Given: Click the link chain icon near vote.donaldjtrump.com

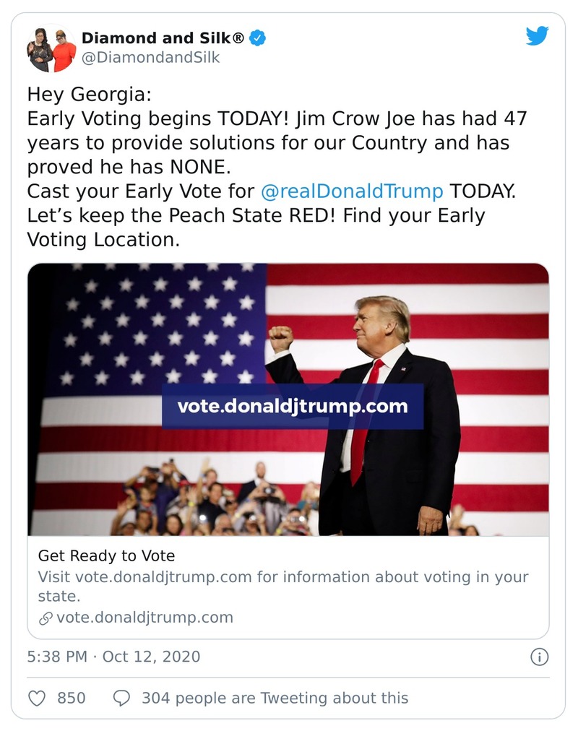Looking at the screenshot, I should [46, 618].
